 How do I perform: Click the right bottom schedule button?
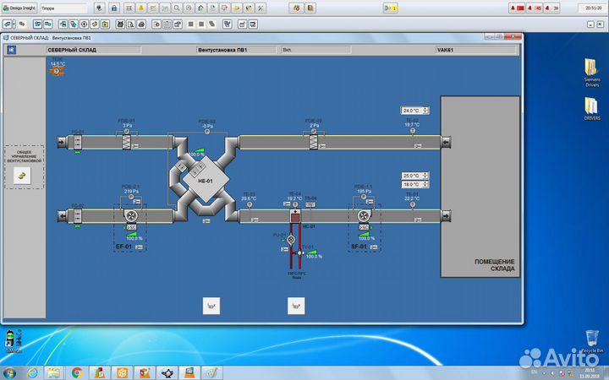[297, 306]
